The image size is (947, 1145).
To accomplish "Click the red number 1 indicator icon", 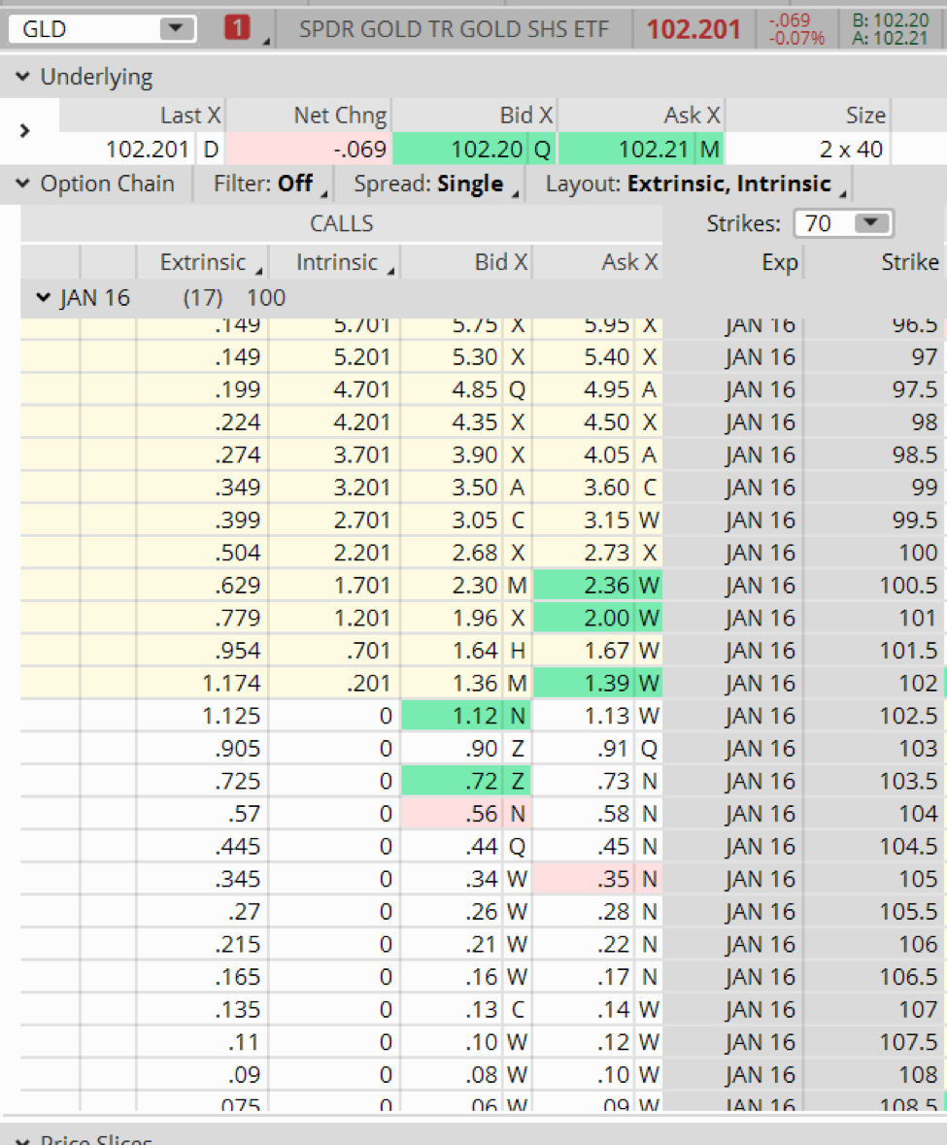I will click(x=237, y=28).
